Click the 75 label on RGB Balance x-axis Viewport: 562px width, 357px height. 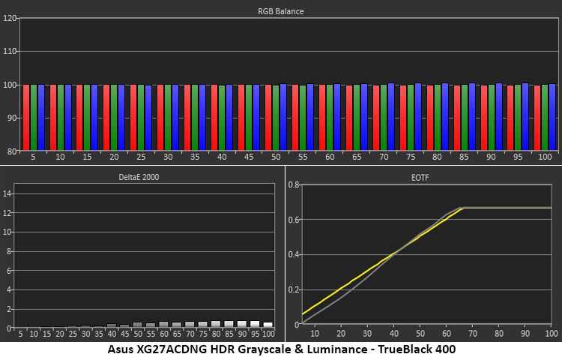click(x=411, y=157)
